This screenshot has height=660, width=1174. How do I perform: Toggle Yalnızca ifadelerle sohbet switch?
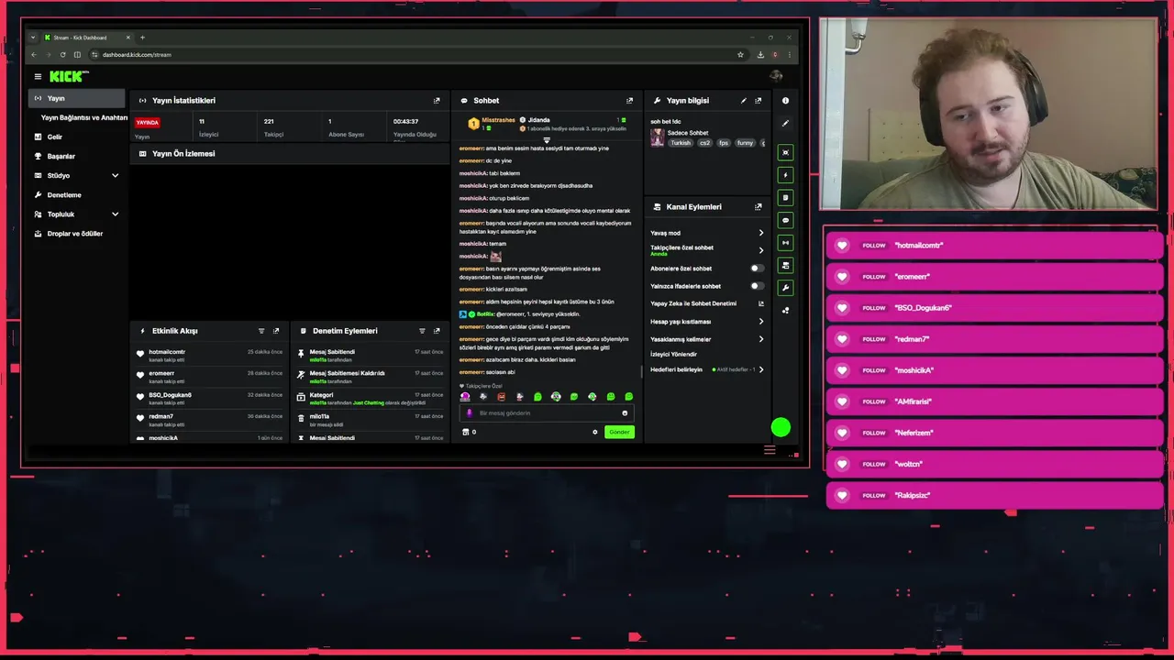click(757, 286)
